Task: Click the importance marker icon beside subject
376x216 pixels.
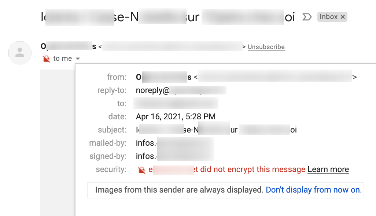Action: coord(307,17)
